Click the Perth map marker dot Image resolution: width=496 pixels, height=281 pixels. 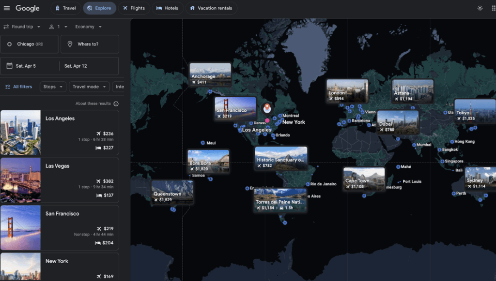pyautogui.click(x=453, y=193)
